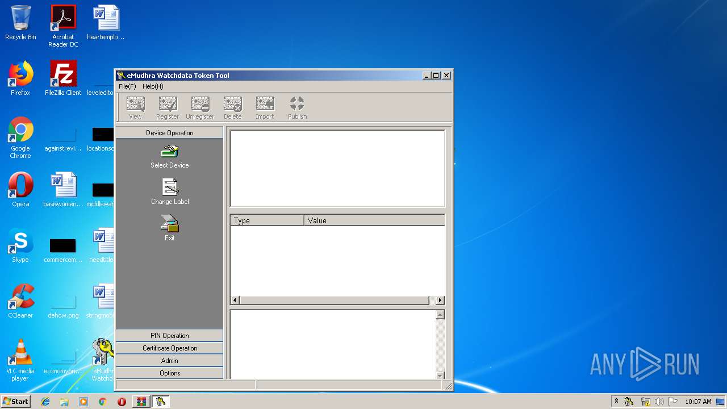The width and height of the screenshot is (727, 409).
Task: Open the Help(H) menu
Action: point(153,86)
